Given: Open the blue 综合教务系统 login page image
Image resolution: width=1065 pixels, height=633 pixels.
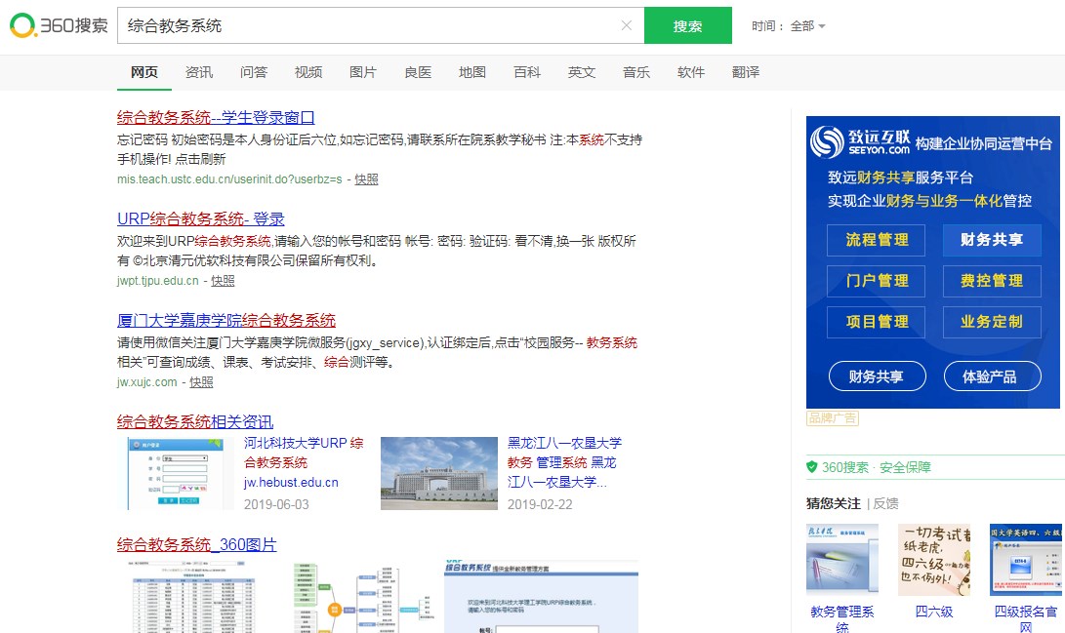Looking at the screenshot, I should click(x=542, y=597).
